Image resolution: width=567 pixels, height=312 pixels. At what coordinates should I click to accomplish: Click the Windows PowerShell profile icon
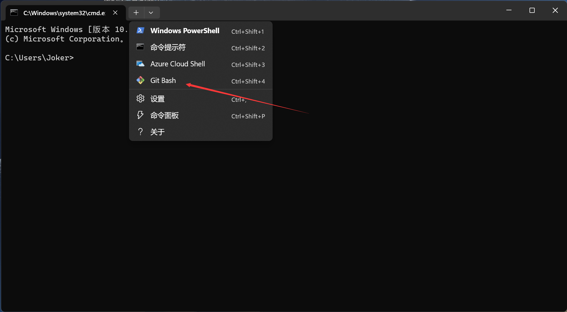(140, 31)
